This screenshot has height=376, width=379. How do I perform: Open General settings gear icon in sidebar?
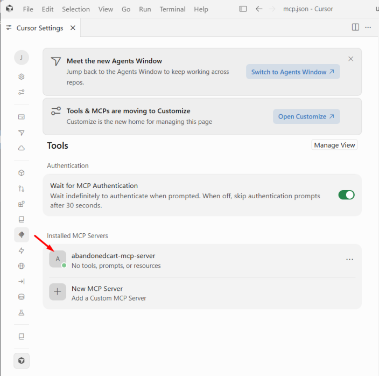click(22, 76)
